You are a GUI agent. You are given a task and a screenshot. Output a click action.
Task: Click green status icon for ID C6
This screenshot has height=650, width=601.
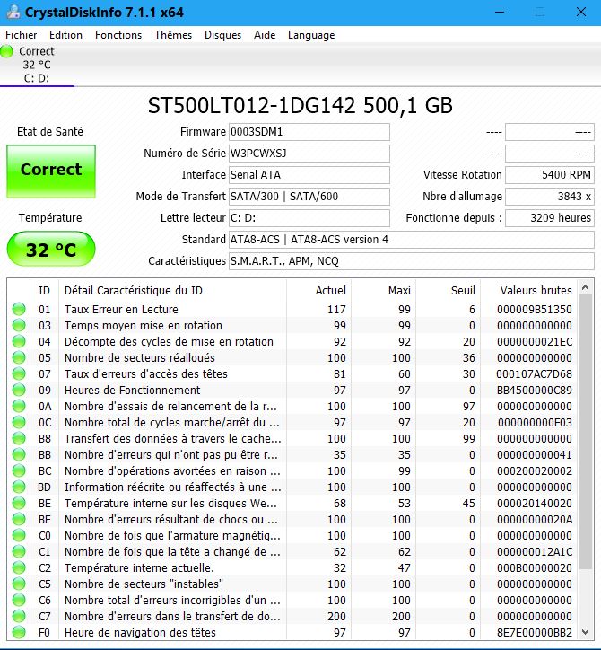[19, 601]
